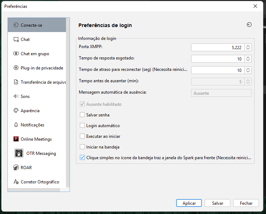Screen dimensions: 266x214
Task: Click the privacy plug-in lock icon
Action: click(16, 68)
